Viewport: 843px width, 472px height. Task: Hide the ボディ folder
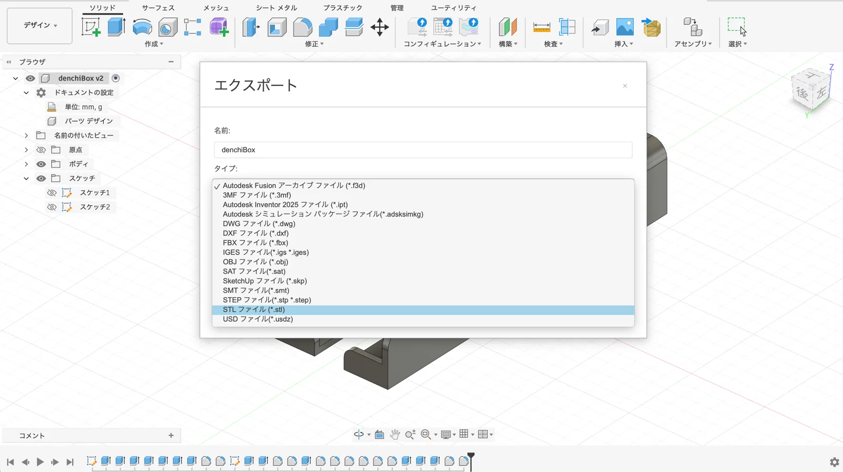point(41,164)
